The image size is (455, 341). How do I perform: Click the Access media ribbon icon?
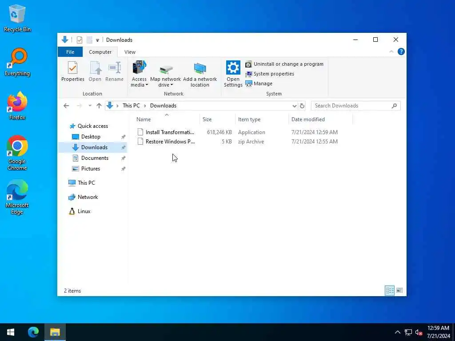[x=139, y=68]
